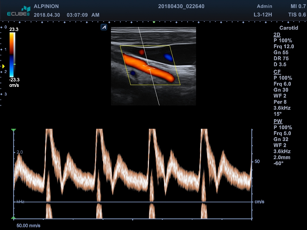Click the color velocity scale bar

(12, 55)
